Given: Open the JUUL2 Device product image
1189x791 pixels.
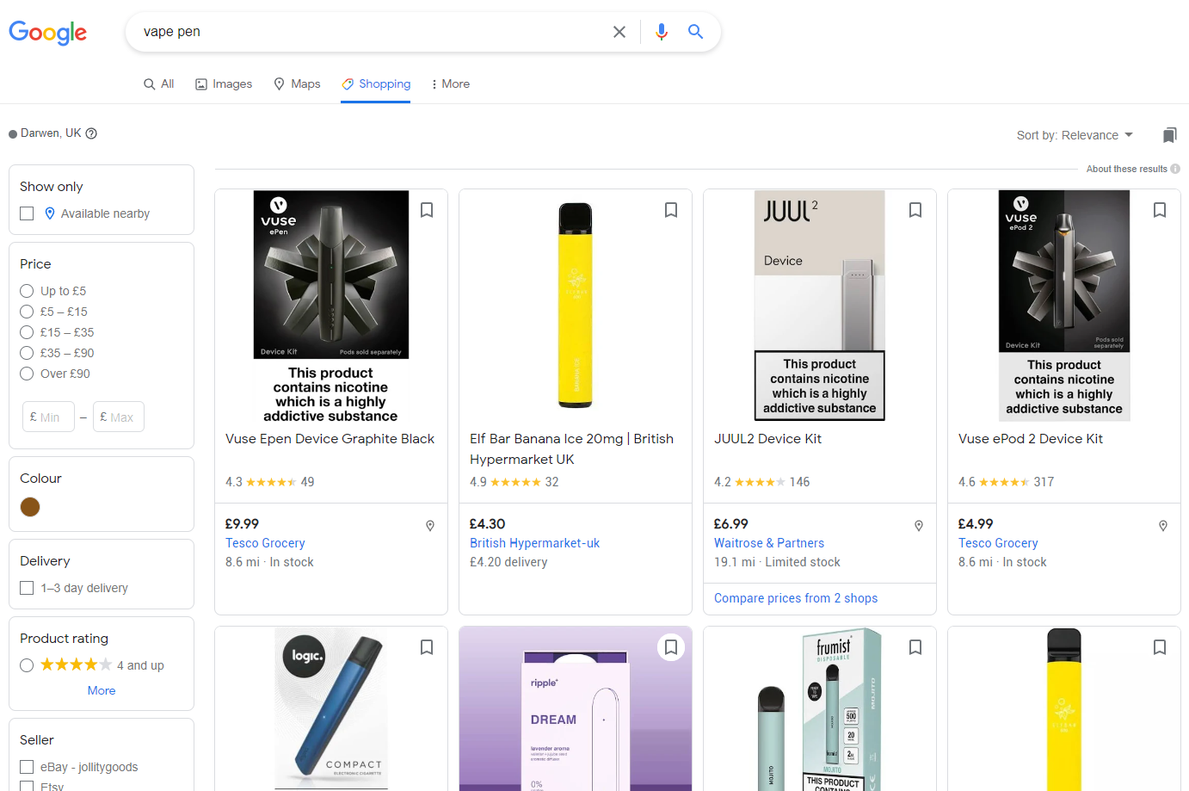Looking at the screenshot, I should tap(820, 306).
